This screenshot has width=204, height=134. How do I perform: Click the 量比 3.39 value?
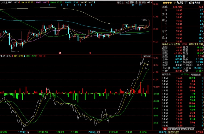[200, 56]
